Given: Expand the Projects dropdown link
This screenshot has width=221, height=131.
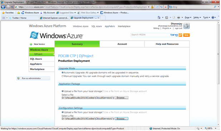Looking at the screenshot, I should coord(167,28).
